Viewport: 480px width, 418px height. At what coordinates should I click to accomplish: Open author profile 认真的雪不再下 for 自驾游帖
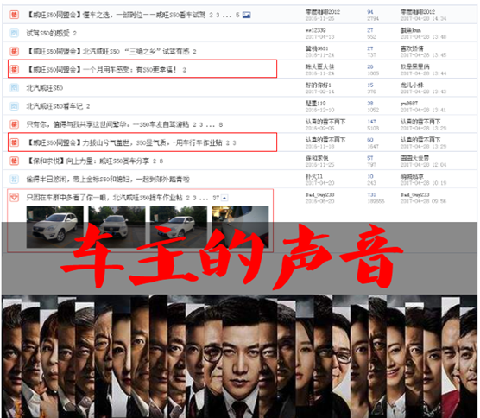[x=325, y=122]
